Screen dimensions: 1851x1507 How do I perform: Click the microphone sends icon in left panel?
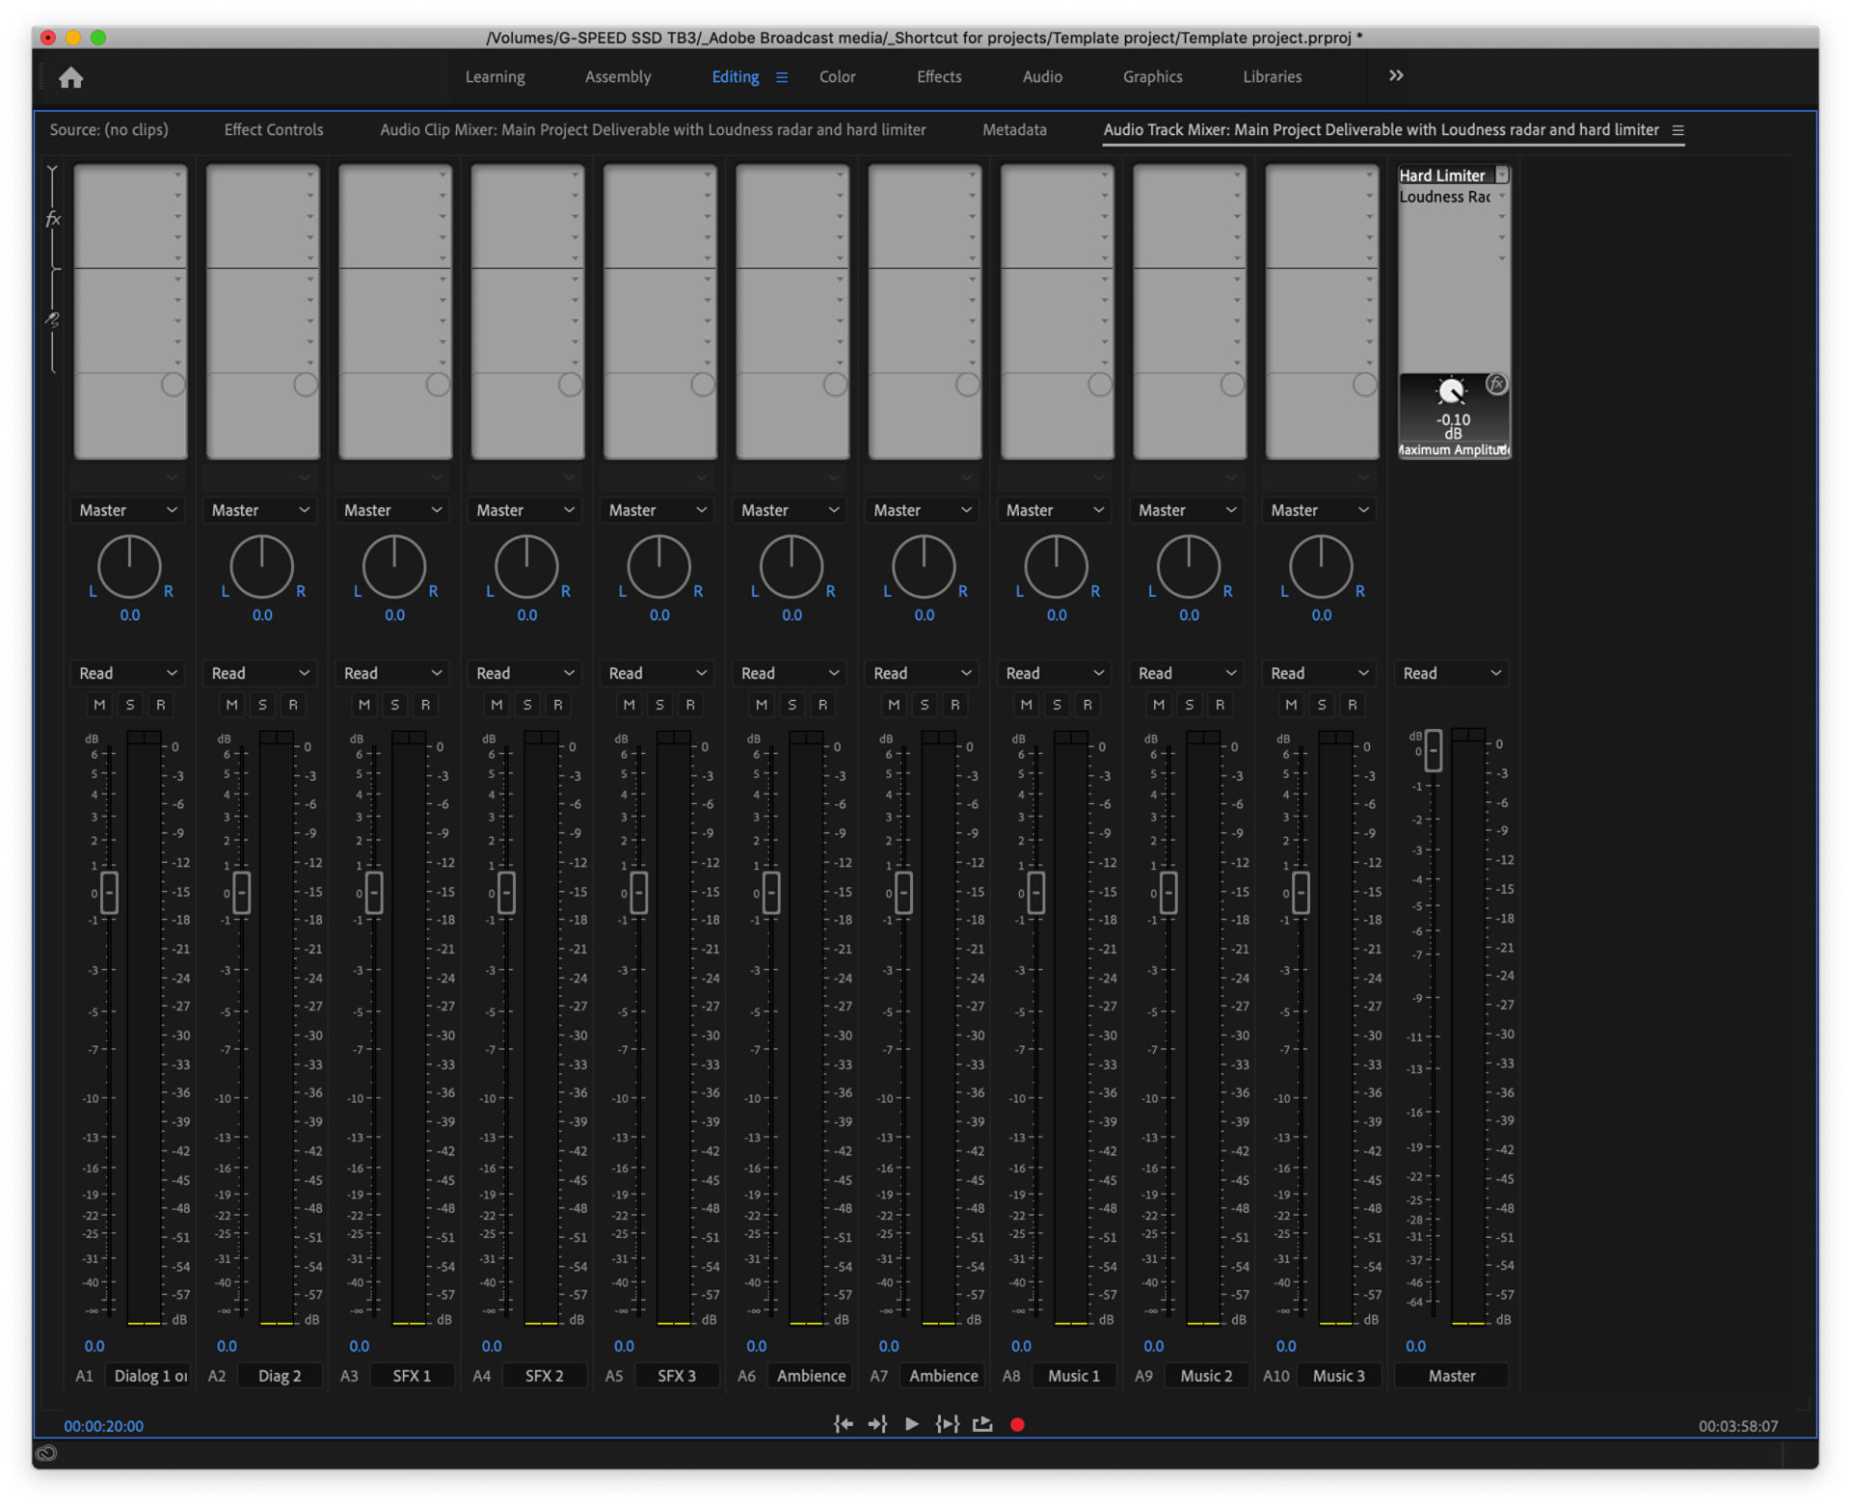click(x=53, y=321)
